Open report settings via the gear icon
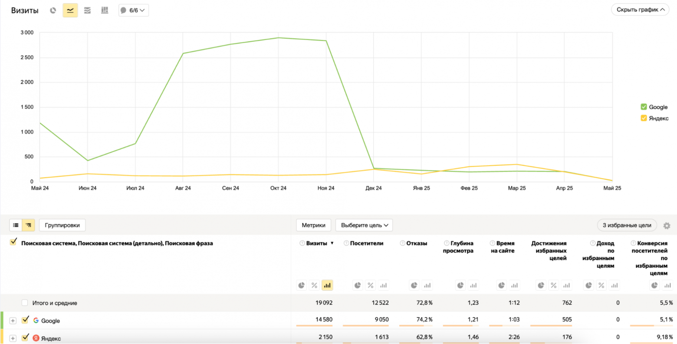 click(667, 225)
